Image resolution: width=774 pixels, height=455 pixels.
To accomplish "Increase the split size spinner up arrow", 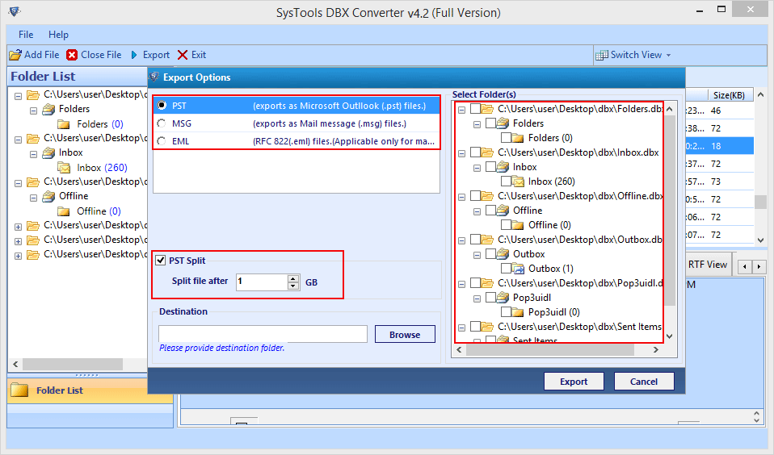I will (x=293, y=278).
